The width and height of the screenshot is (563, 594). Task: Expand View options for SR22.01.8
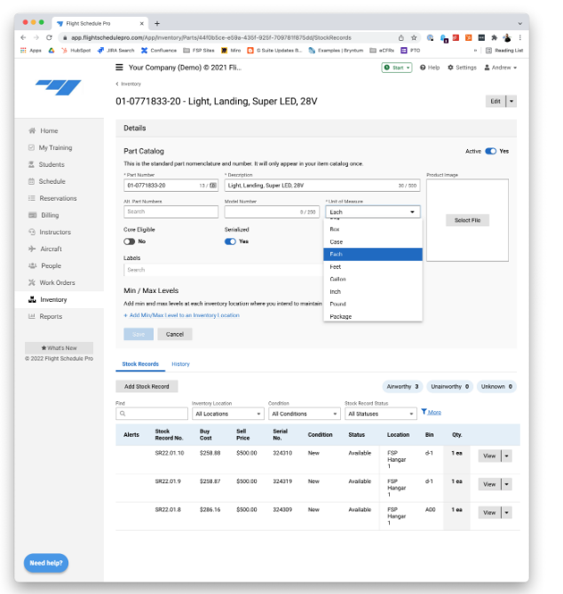pos(507,512)
